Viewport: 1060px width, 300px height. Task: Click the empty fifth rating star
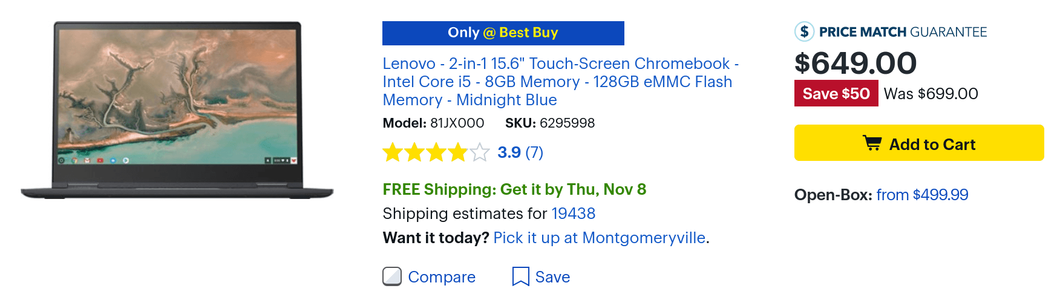[x=480, y=152]
